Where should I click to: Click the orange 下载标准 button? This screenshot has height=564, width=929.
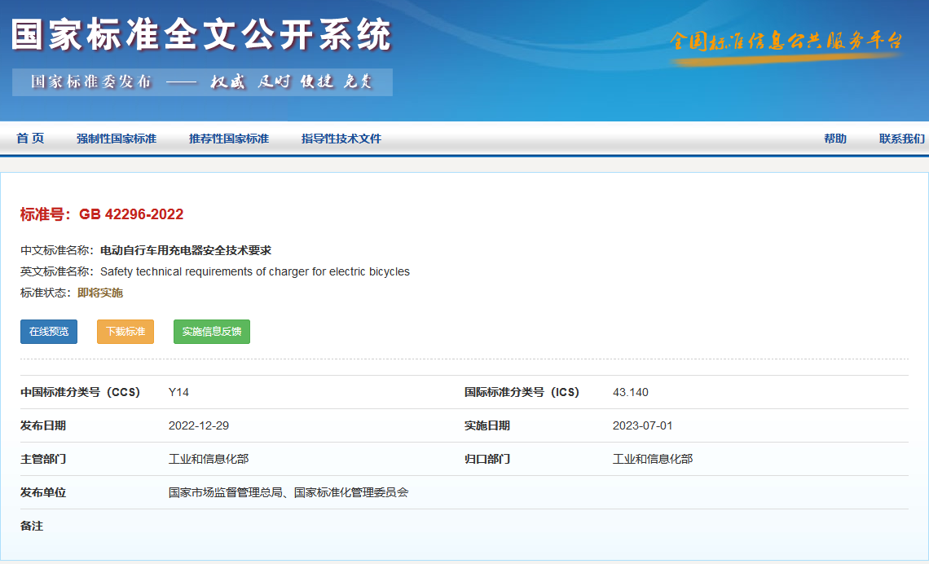pos(125,332)
